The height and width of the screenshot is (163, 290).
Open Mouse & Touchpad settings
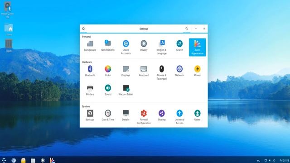click(162, 72)
